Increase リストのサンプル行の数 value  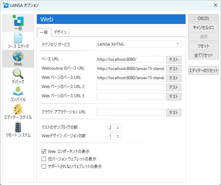pos(118,127)
